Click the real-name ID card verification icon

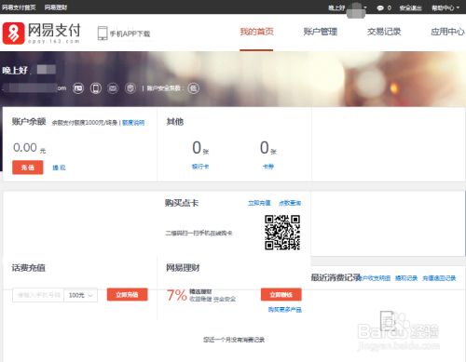click(78, 88)
